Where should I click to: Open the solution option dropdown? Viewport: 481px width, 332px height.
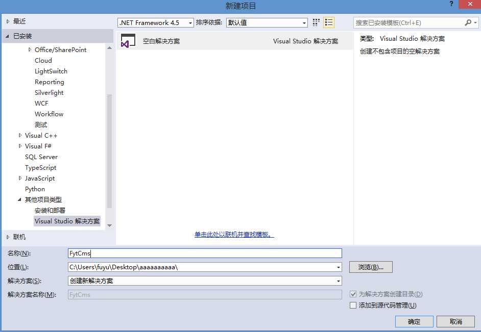[x=339, y=281]
